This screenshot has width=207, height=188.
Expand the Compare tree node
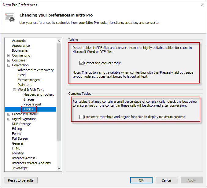9,60
